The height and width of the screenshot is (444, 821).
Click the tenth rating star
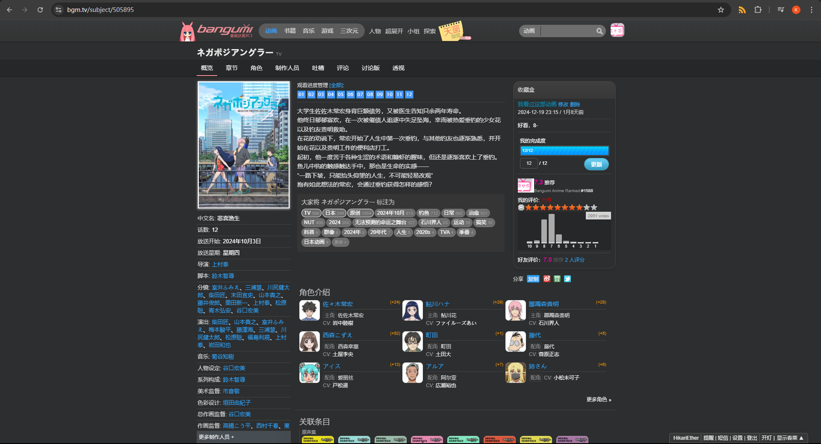594,207
